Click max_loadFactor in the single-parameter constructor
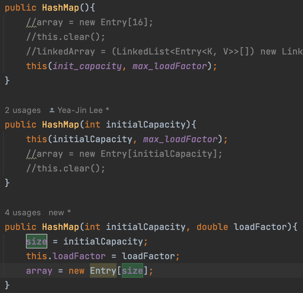Screen dimensions: 303x293 coord(180,139)
